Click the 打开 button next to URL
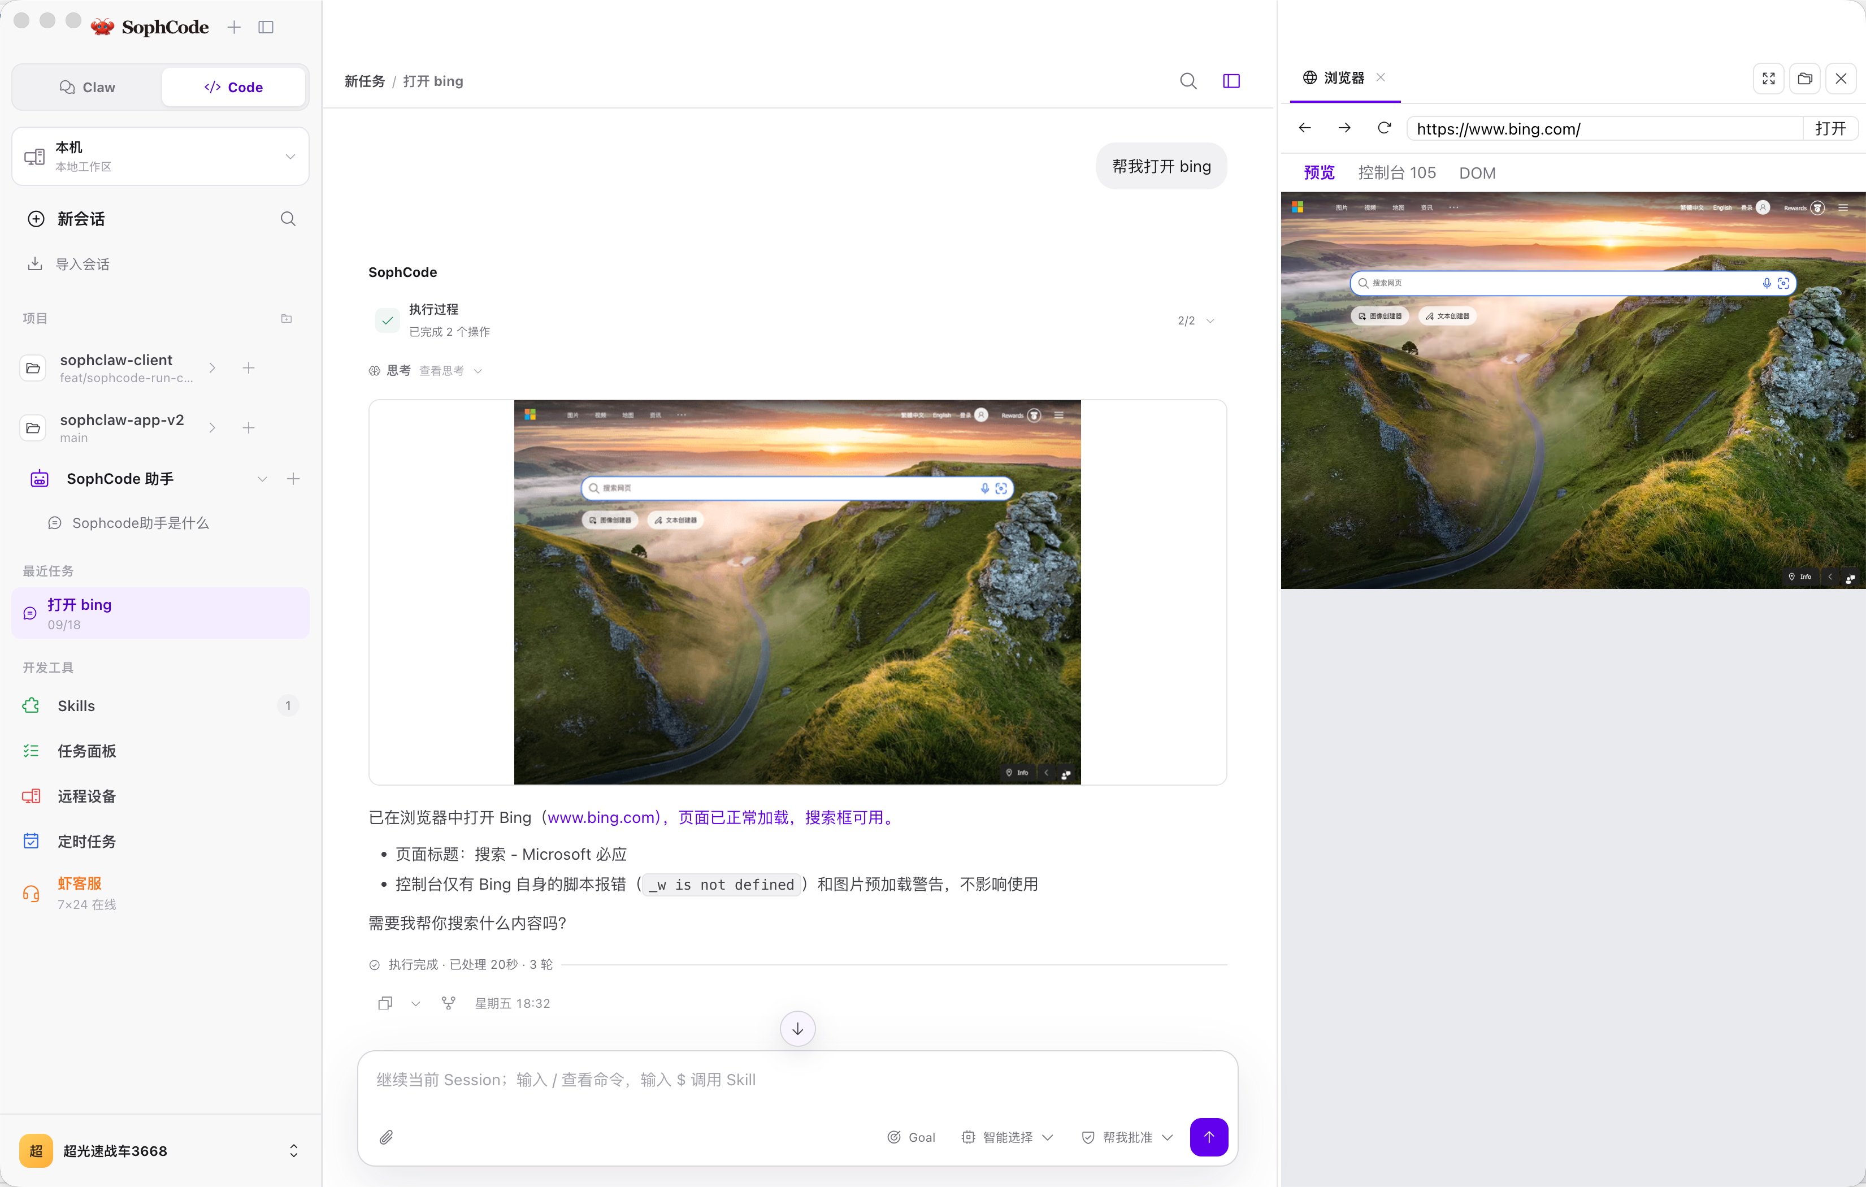The width and height of the screenshot is (1866, 1187). coord(1830,129)
